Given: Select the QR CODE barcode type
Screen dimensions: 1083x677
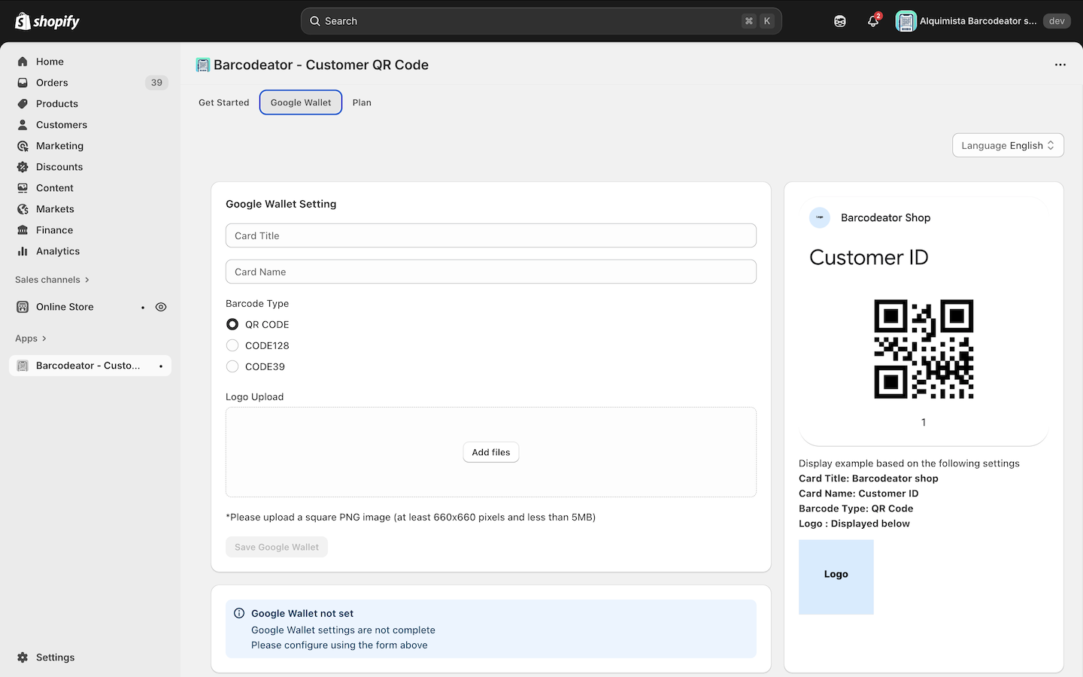Looking at the screenshot, I should tap(232, 324).
